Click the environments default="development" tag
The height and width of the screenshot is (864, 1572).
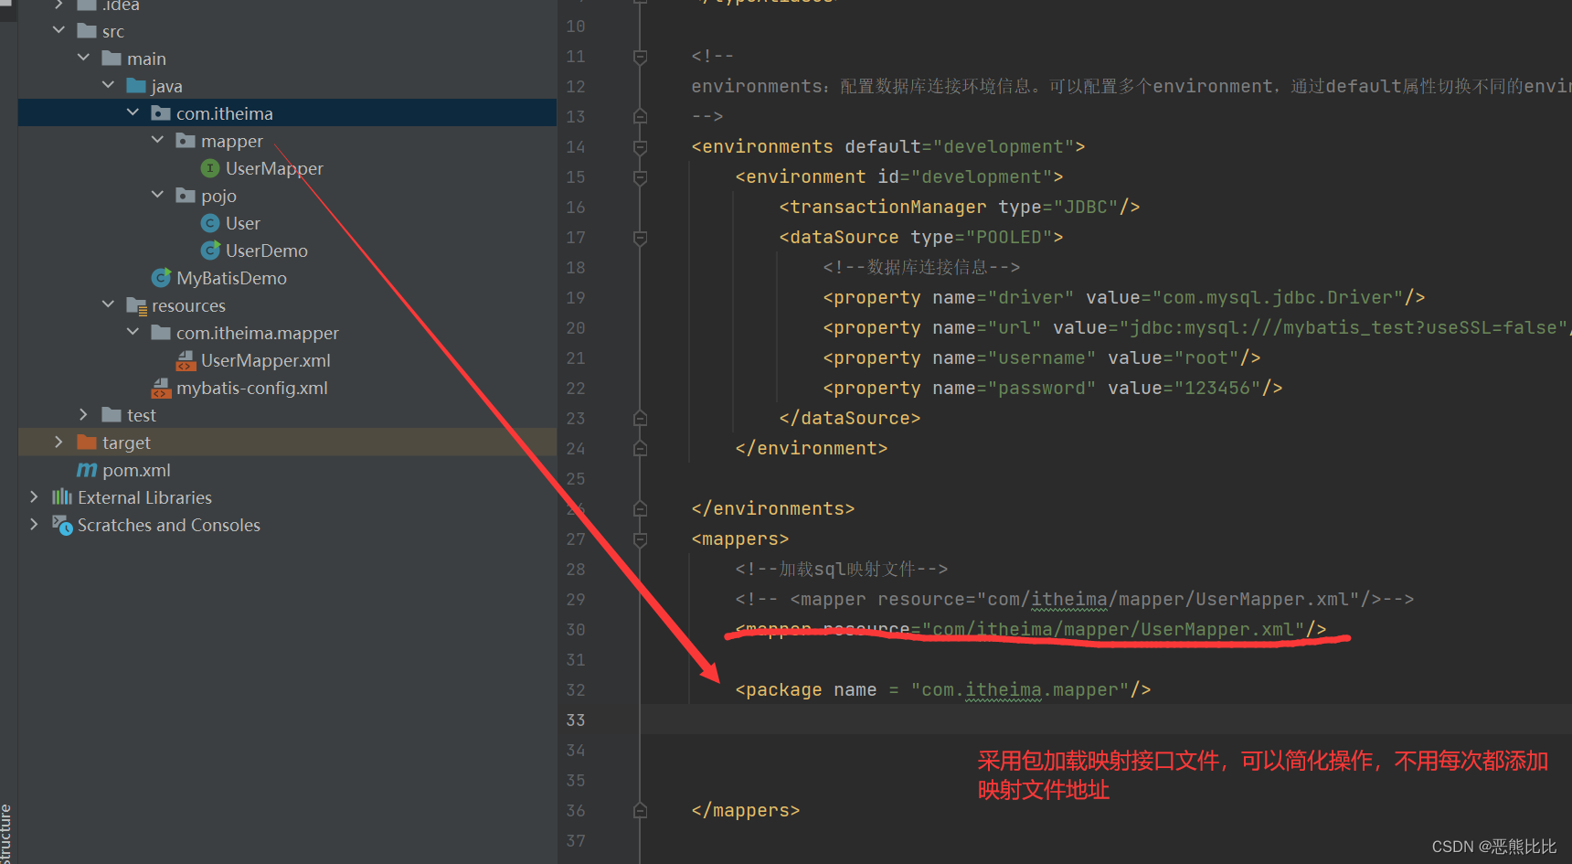pyautogui.click(x=888, y=147)
